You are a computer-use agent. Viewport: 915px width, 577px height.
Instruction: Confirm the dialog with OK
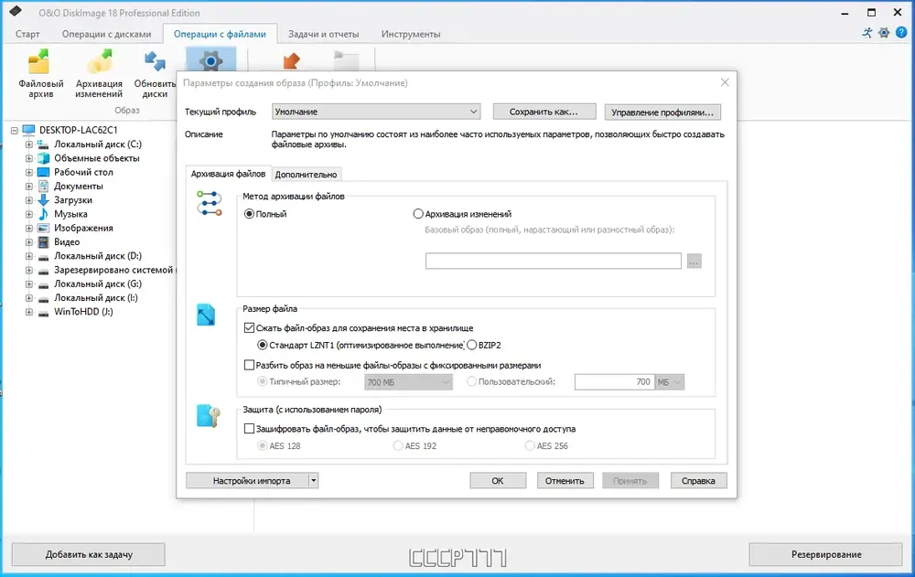[497, 481]
